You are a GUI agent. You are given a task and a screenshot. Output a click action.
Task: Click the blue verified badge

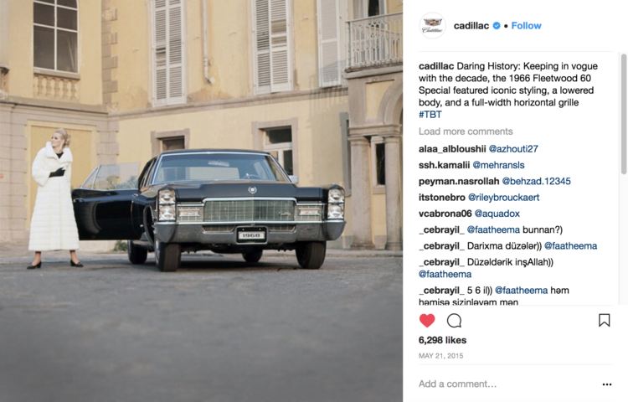click(497, 26)
